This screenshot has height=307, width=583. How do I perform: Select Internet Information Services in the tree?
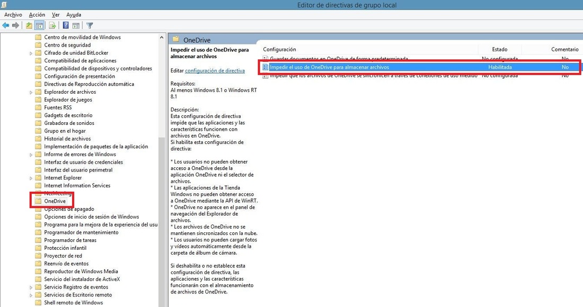click(77, 185)
